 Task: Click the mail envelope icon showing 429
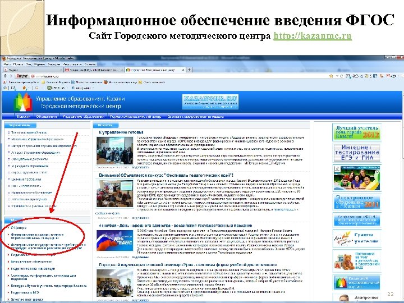coord(391,76)
